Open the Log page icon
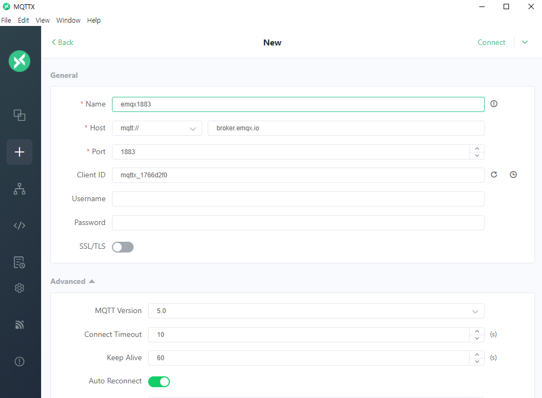The image size is (542, 398). [19, 263]
